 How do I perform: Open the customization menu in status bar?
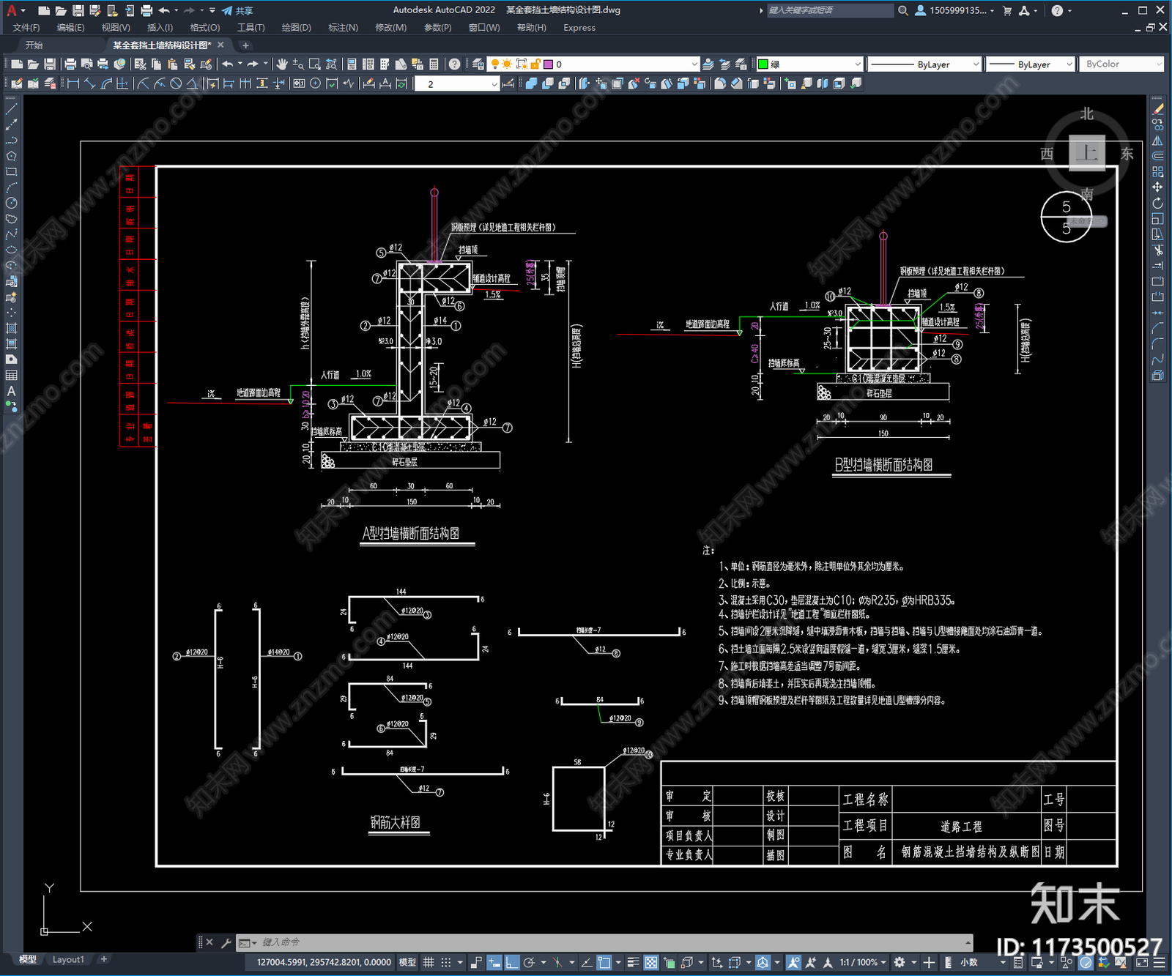click(1160, 962)
